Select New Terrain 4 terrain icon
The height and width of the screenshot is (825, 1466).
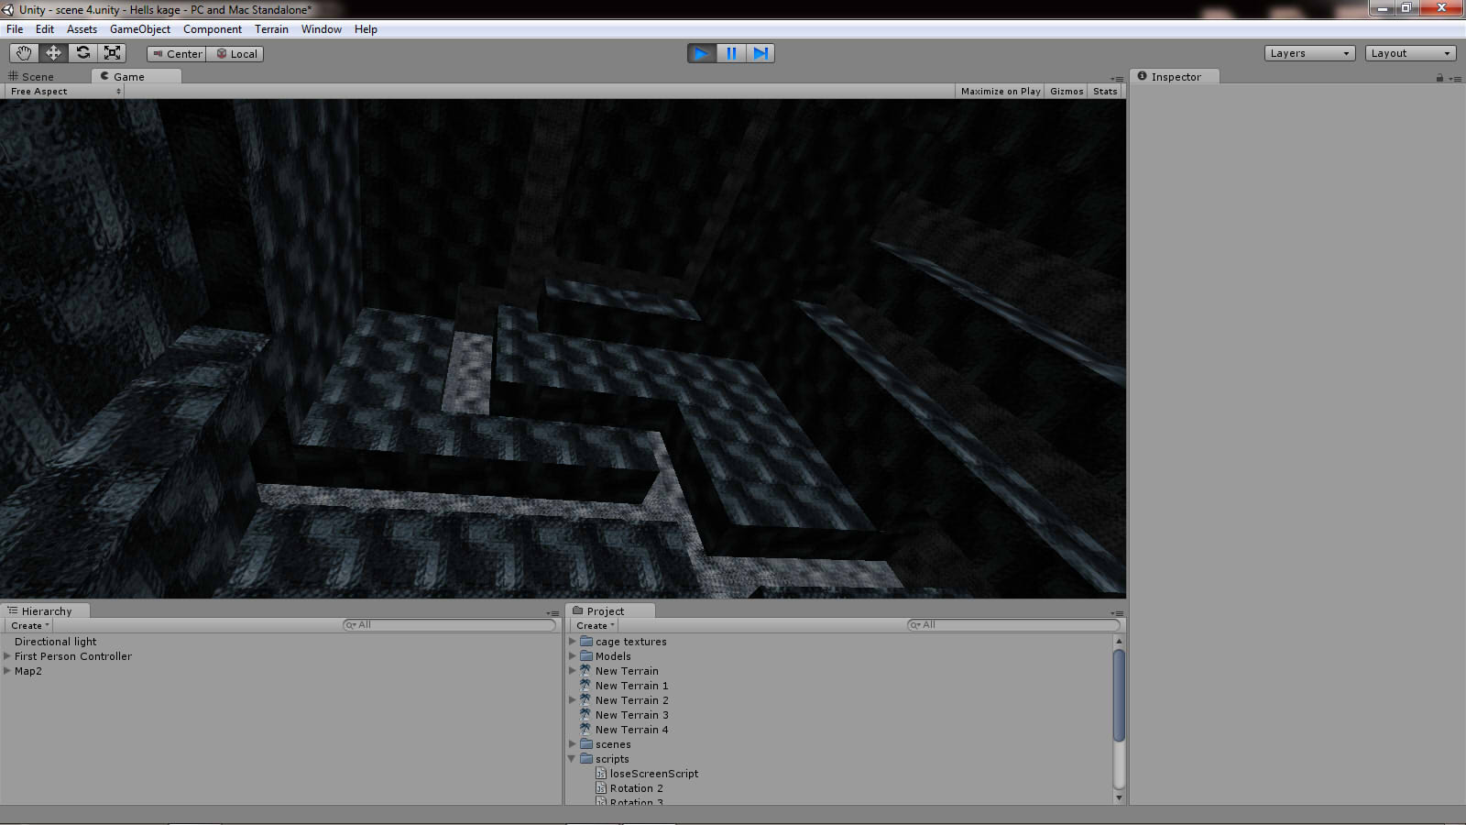tap(586, 730)
